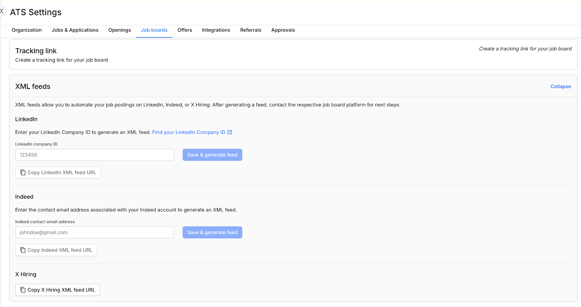Click the 'LinkedIn company ID' field label
Screen dimensions: 581x307
[x=36, y=144]
